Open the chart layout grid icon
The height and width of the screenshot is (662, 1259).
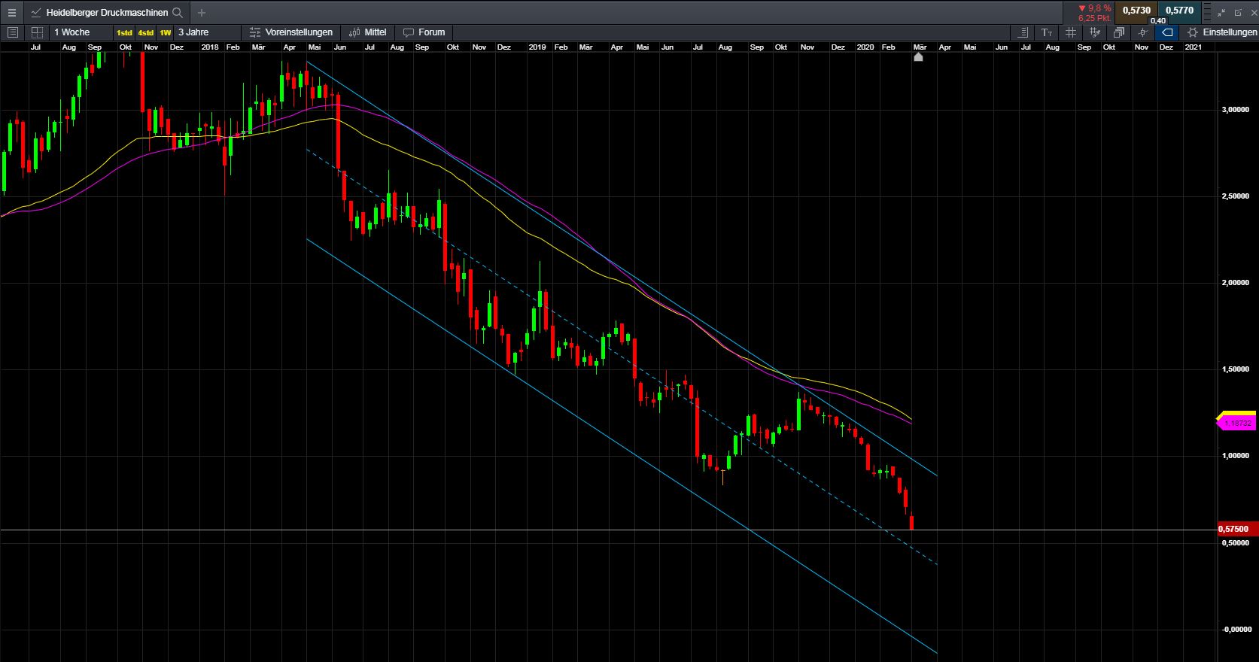37,32
